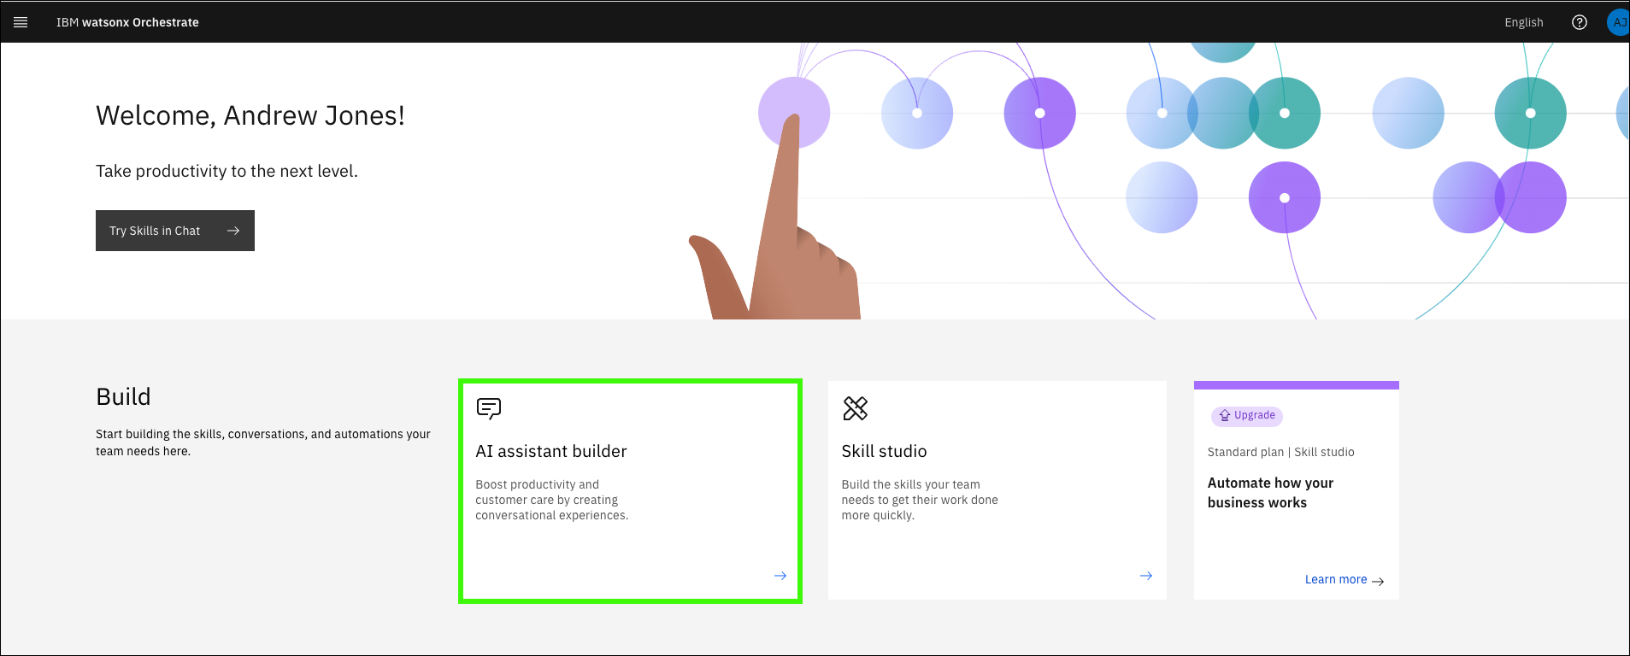Open the AJ user profile avatar
The height and width of the screenshot is (656, 1630).
click(1618, 22)
